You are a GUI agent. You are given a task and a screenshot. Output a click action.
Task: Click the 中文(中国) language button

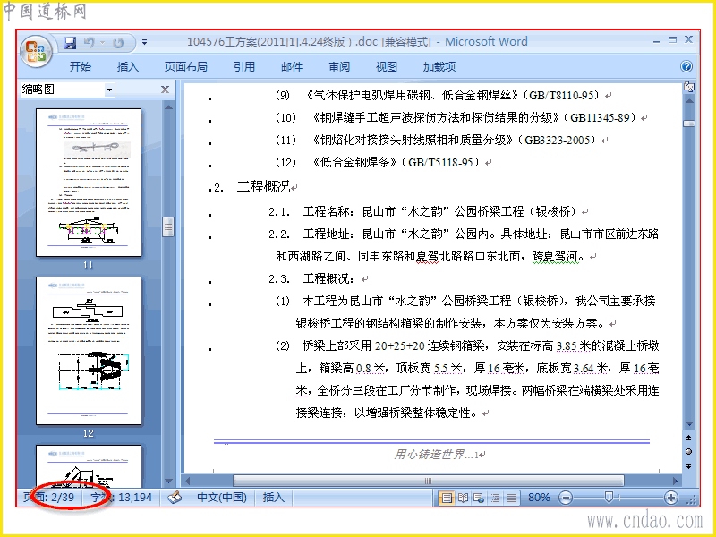(x=221, y=498)
